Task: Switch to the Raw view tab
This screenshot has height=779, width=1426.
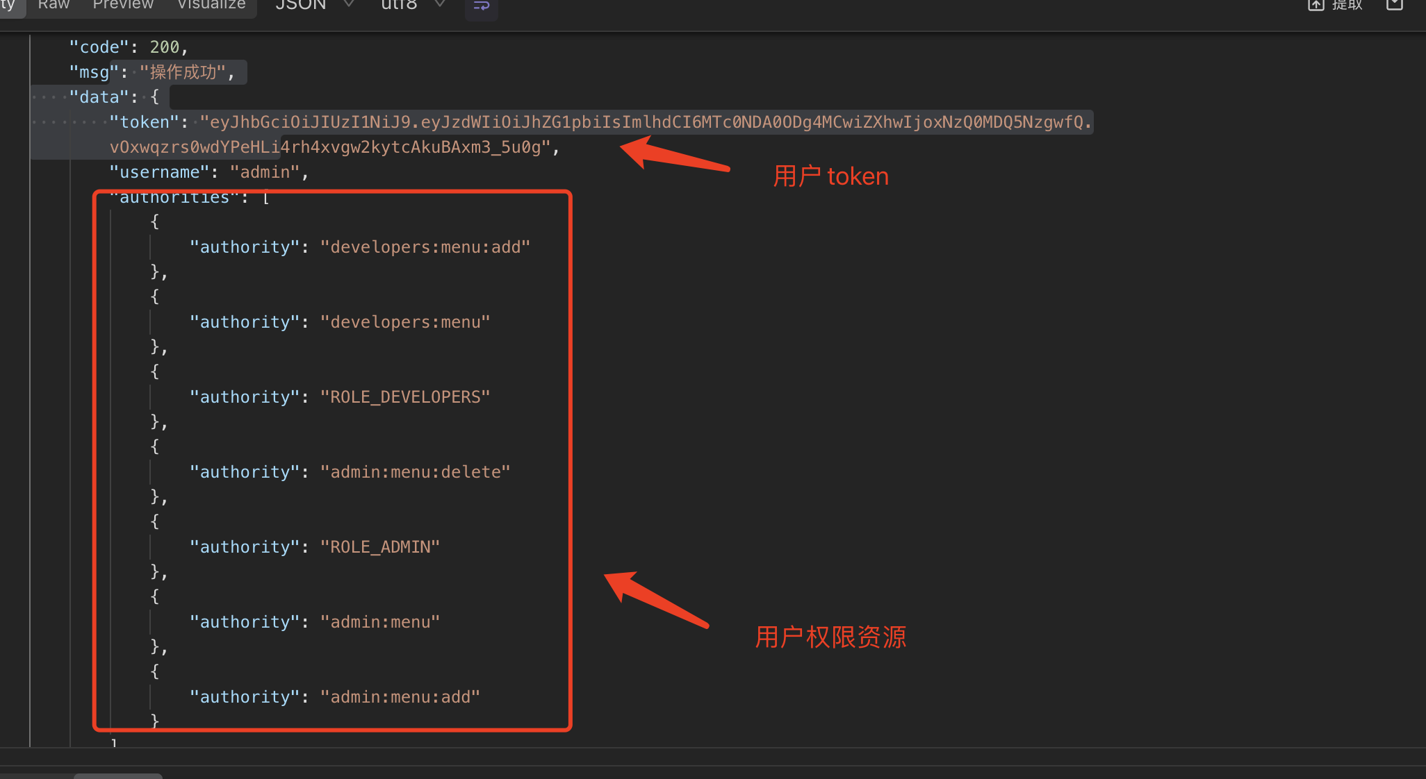Action: click(54, 5)
